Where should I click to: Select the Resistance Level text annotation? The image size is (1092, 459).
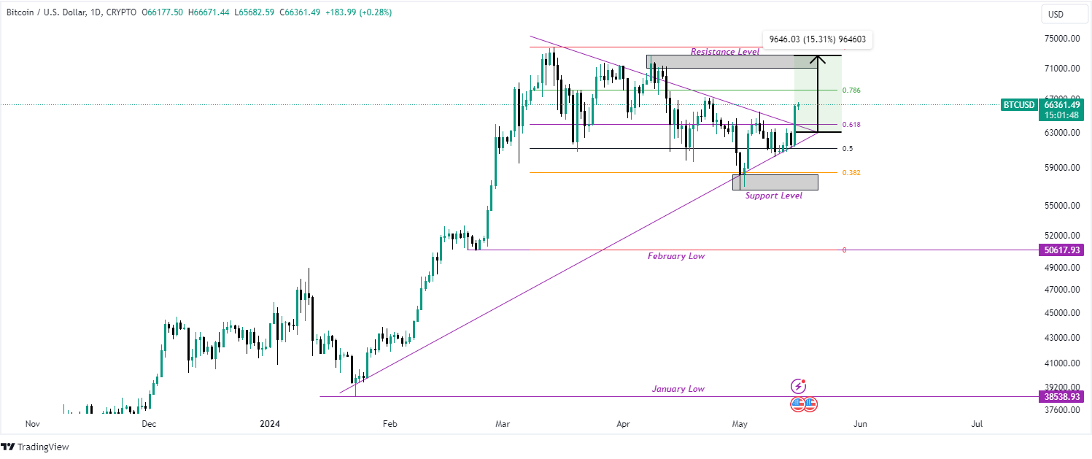tap(724, 52)
